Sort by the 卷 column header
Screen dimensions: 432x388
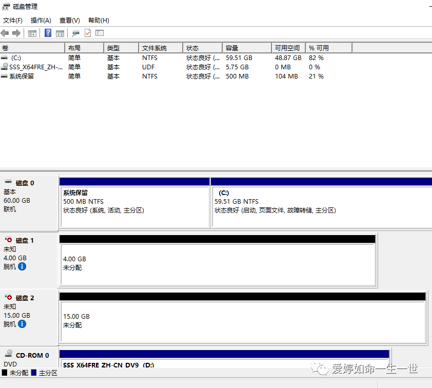tap(32, 48)
